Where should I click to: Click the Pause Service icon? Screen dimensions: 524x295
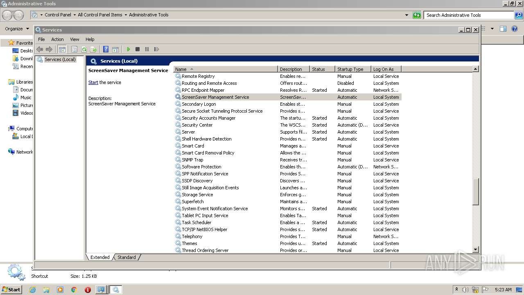tap(147, 49)
